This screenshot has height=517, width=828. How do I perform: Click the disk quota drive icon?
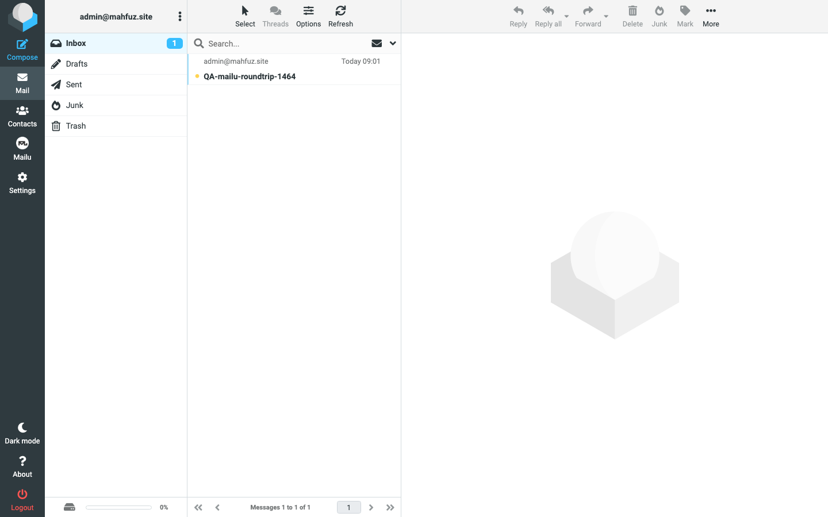70,507
